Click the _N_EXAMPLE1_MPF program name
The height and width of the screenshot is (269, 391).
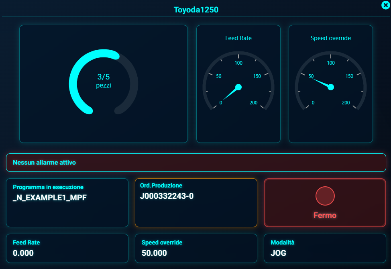(x=50, y=197)
